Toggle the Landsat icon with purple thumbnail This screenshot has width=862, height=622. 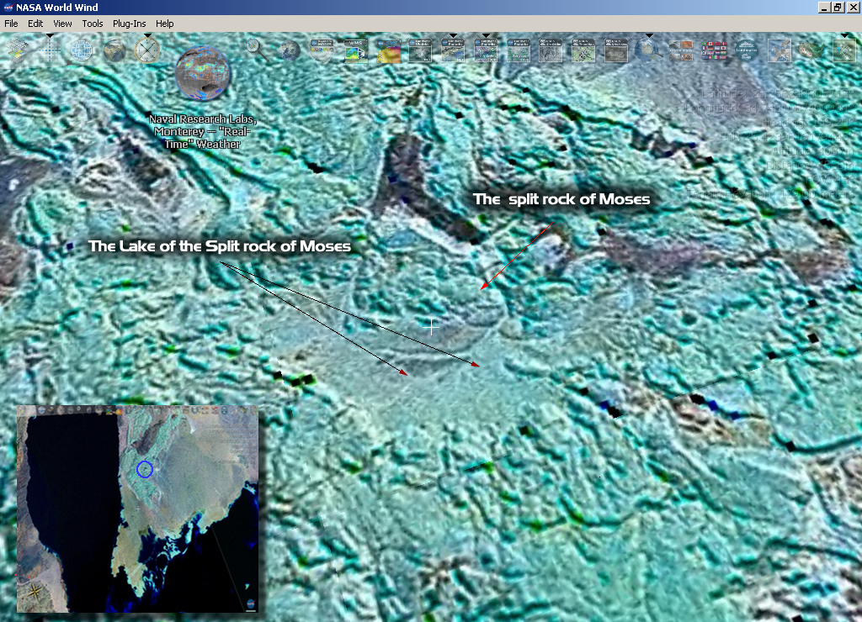click(486, 50)
